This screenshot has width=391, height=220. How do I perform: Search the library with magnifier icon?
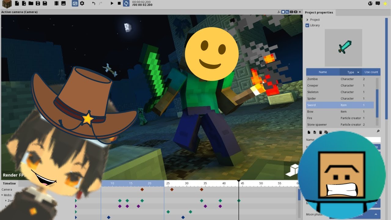[378, 131]
